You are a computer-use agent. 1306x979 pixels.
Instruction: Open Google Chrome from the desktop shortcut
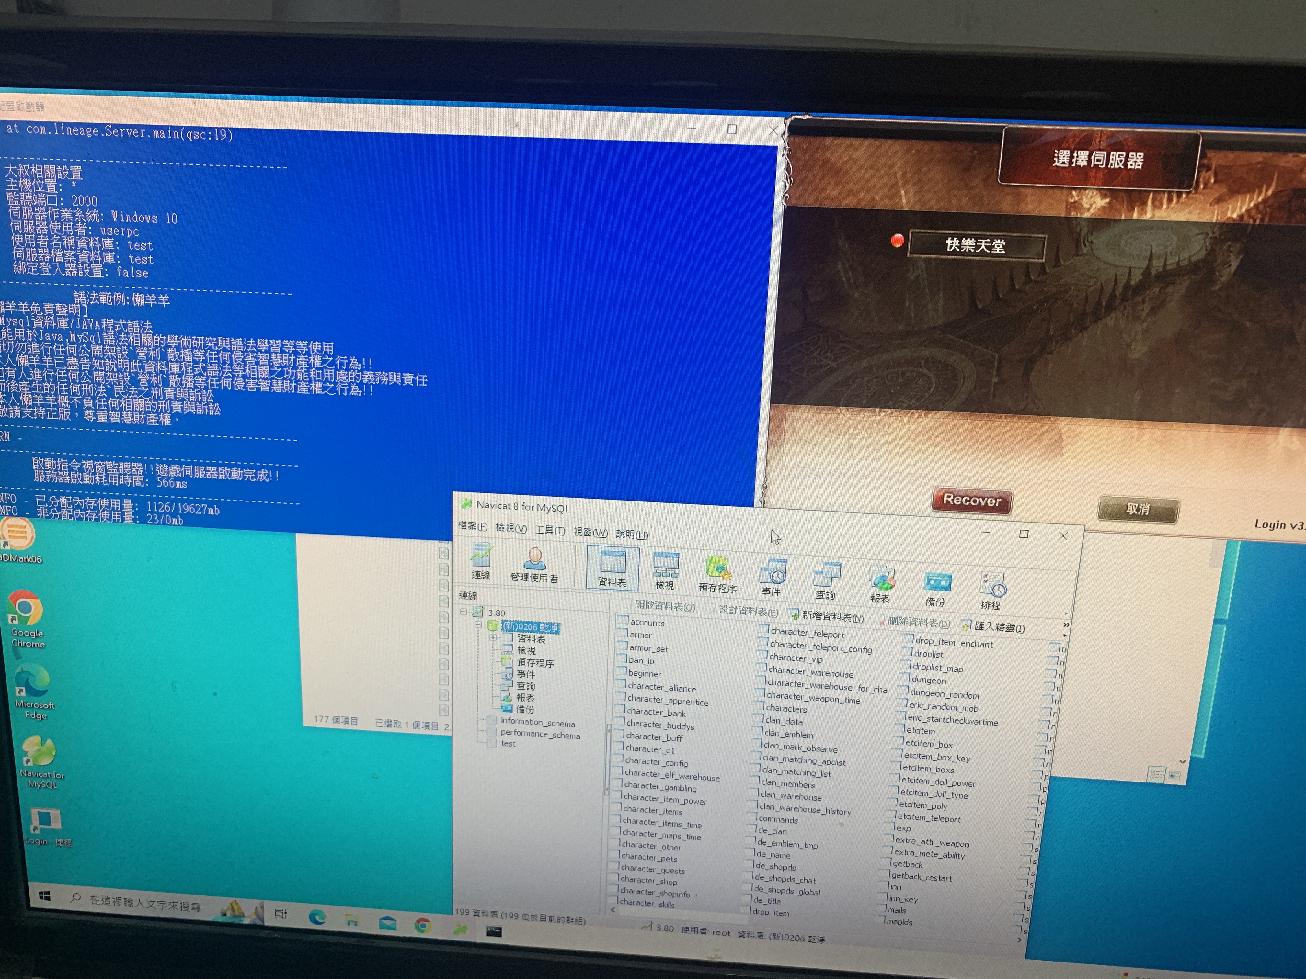(x=27, y=620)
